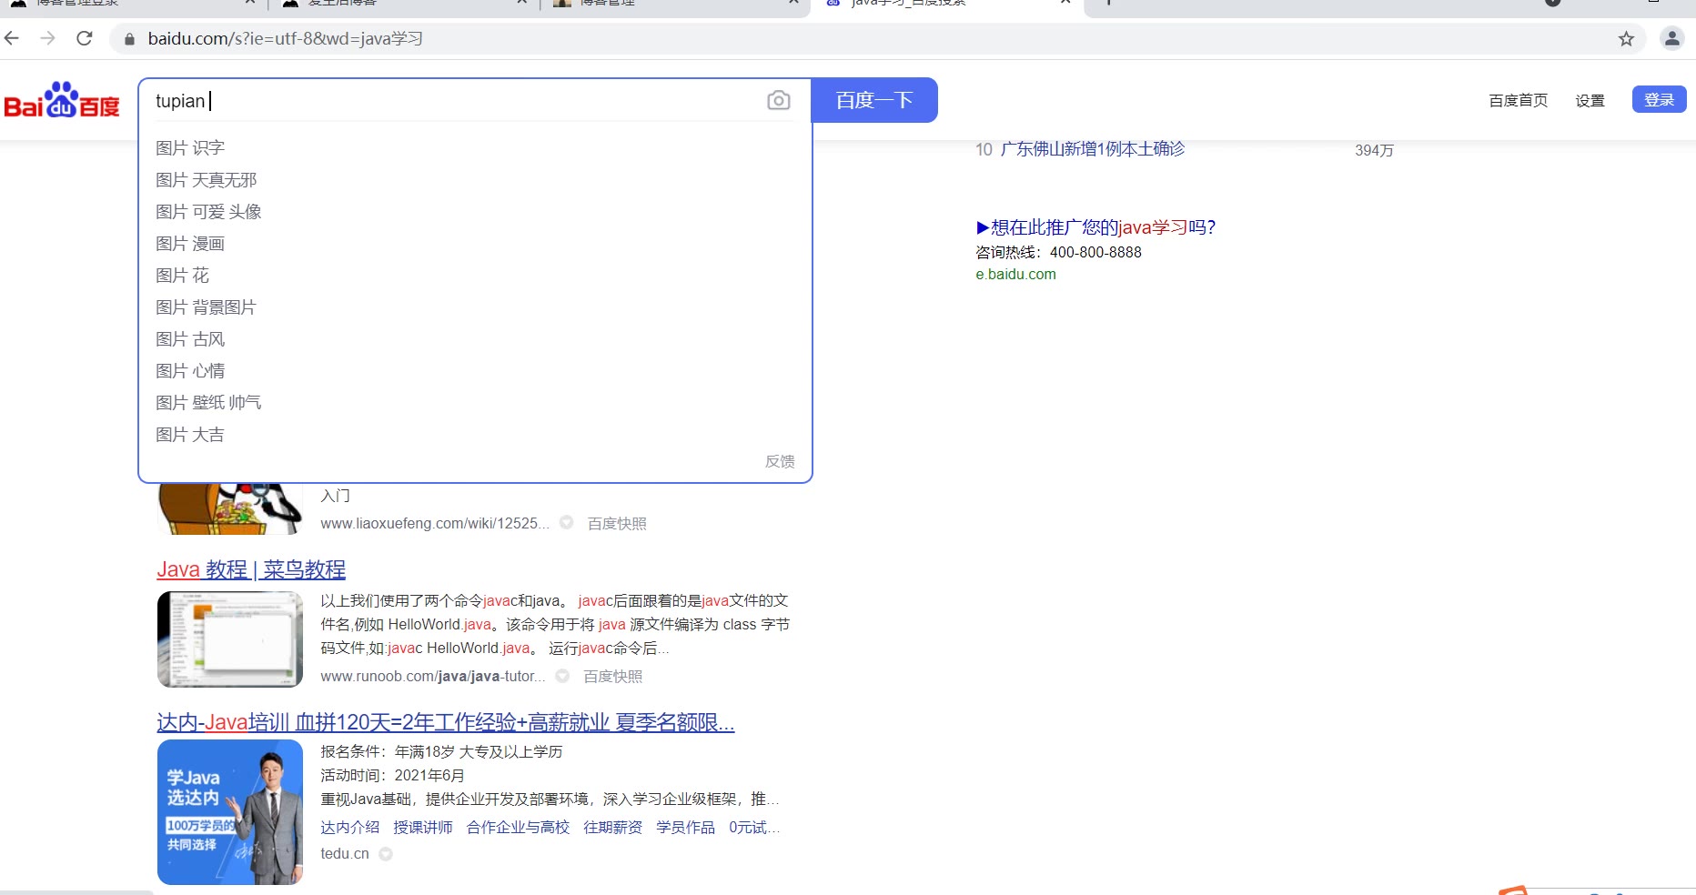The height and width of the screenshot is (895, 1696).
Task: Go to the Baidu logo homepage
Action: (62, 100)
